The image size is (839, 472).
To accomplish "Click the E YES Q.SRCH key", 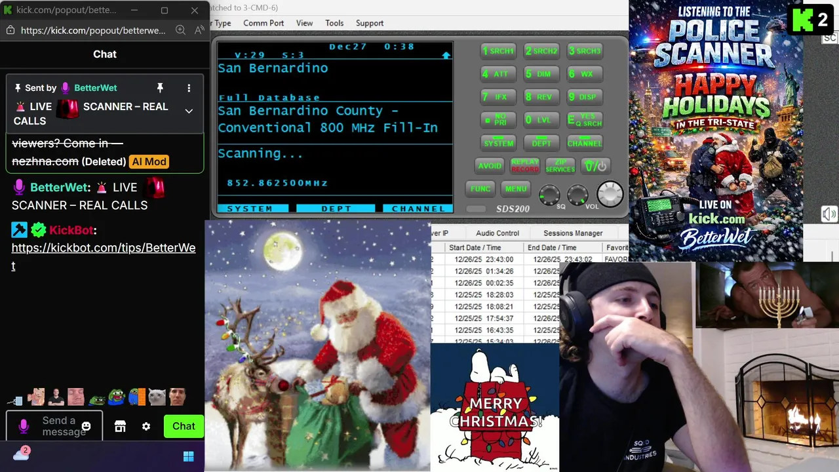I will tap(585, 120).
